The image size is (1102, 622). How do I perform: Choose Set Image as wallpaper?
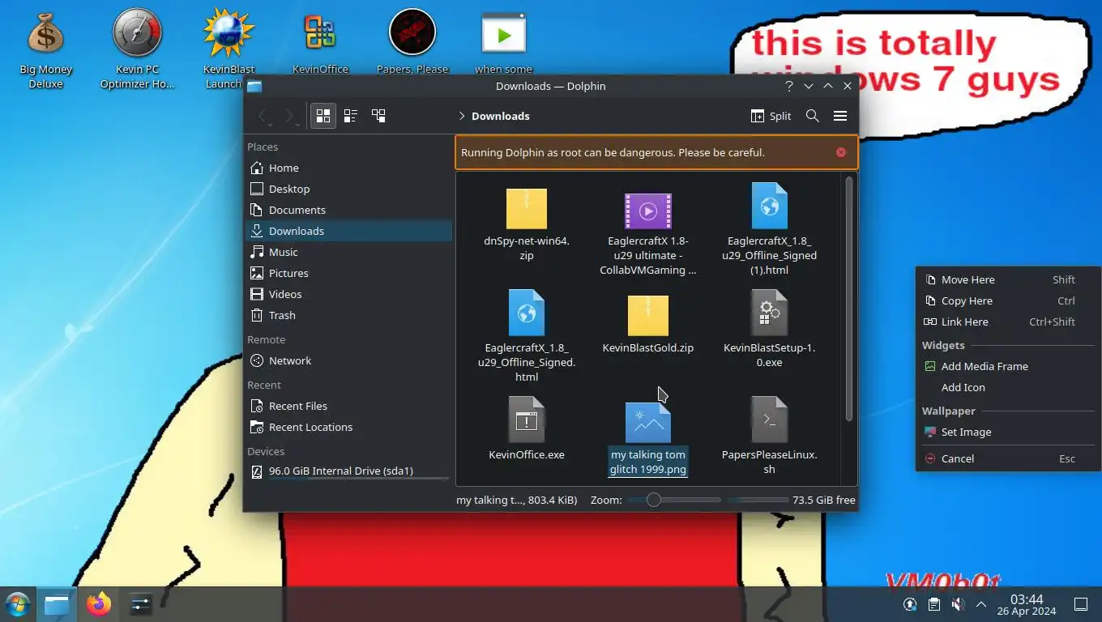tap(1008, 432)
